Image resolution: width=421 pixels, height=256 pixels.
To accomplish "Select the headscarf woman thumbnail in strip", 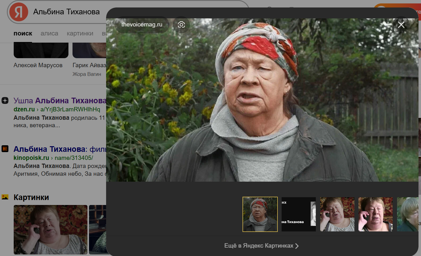I will (x=260, y=214).
